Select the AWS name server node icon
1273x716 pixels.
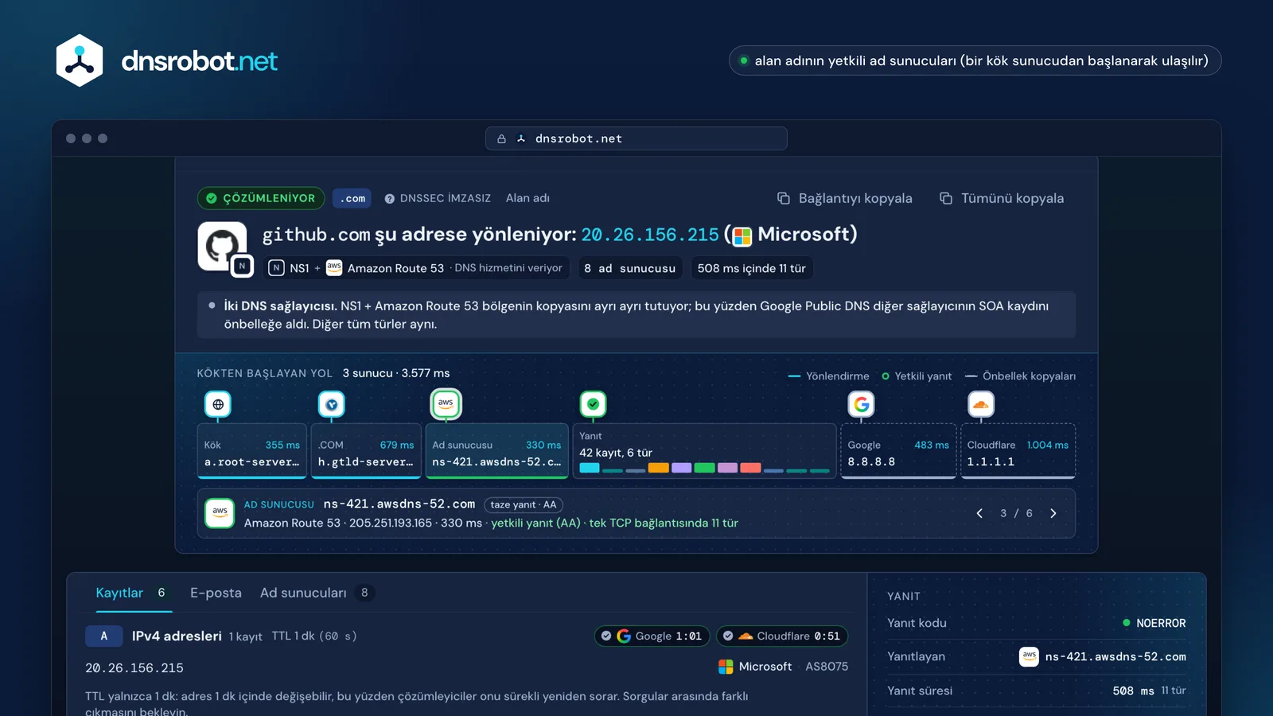pyautogui.click(x=446, y=403)
